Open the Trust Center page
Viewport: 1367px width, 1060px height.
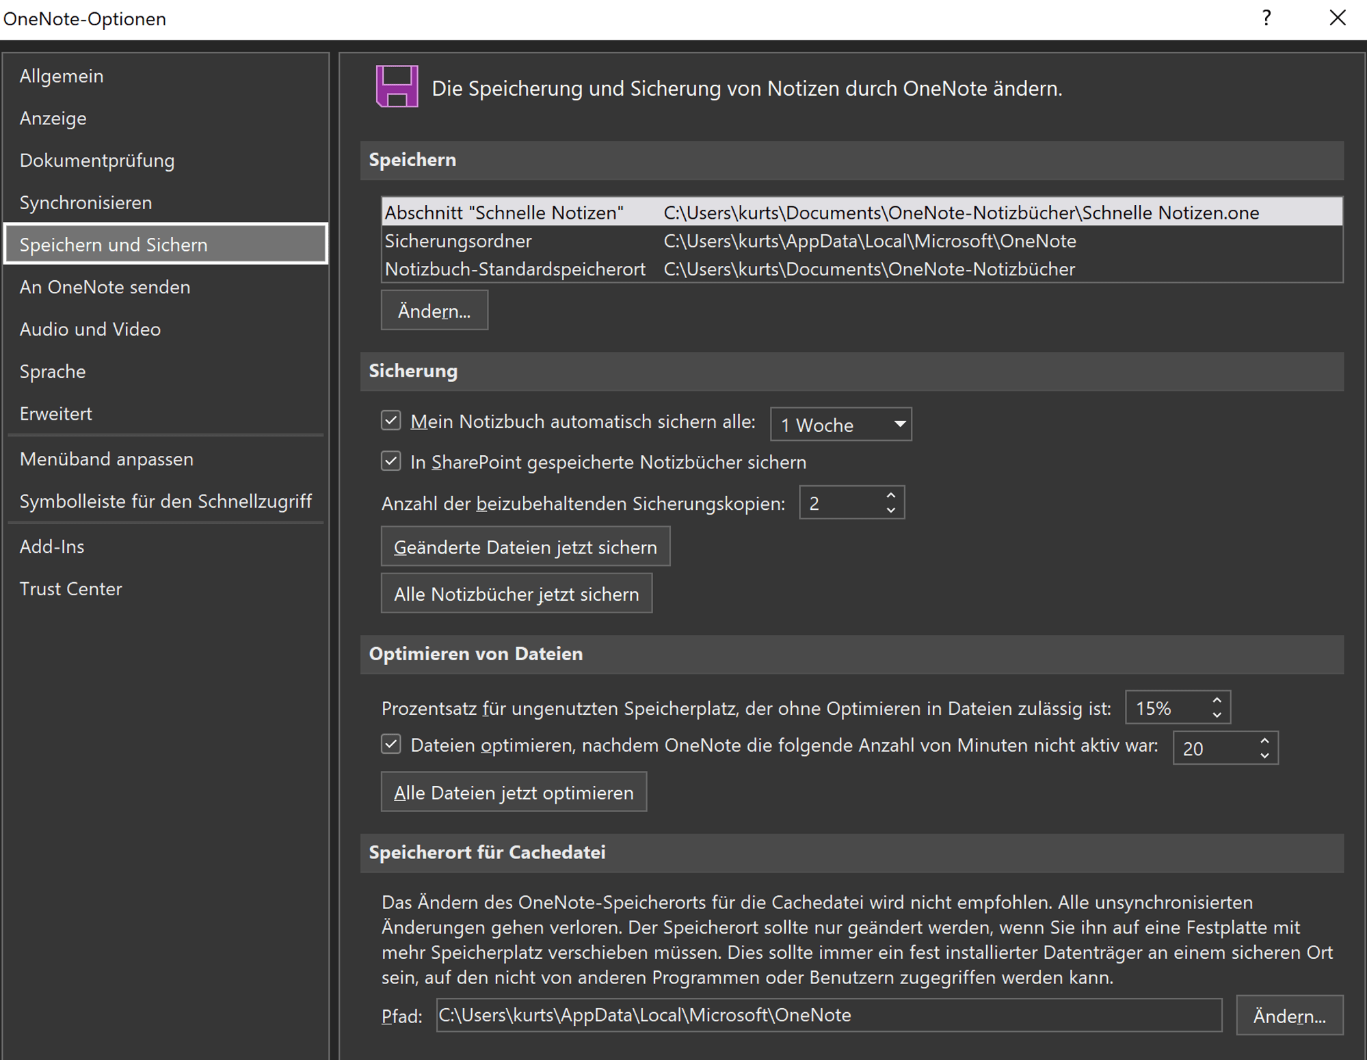pos(166,589)
